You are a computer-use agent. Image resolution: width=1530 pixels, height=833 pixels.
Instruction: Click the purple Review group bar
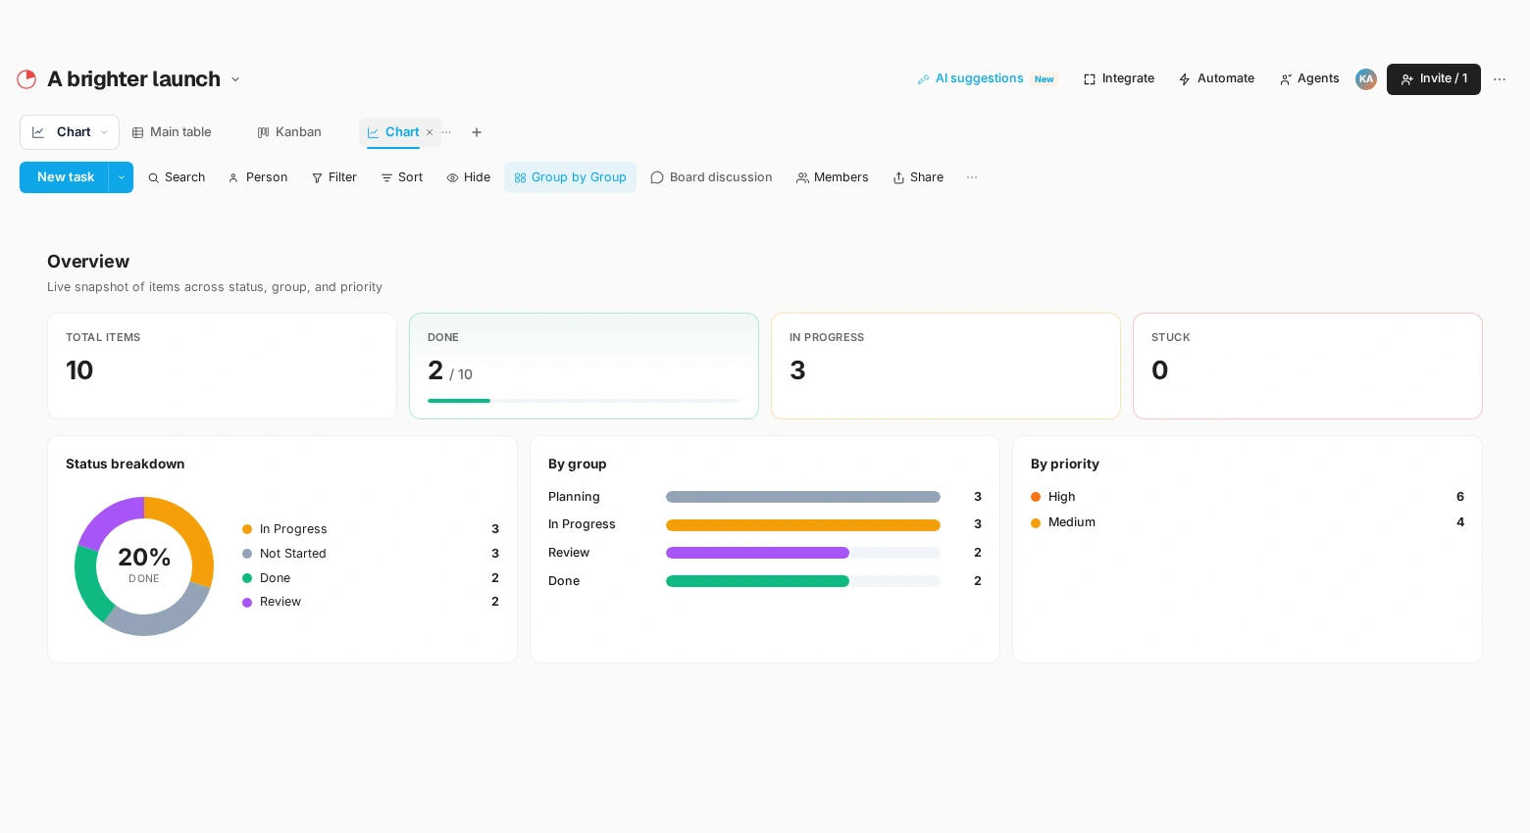click(757, 553)
